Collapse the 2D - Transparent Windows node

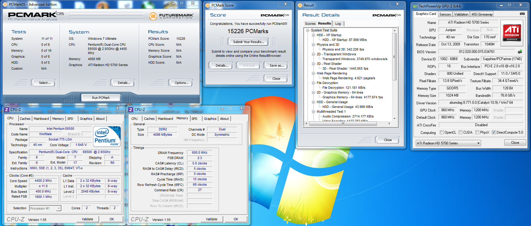click(313, 54)
